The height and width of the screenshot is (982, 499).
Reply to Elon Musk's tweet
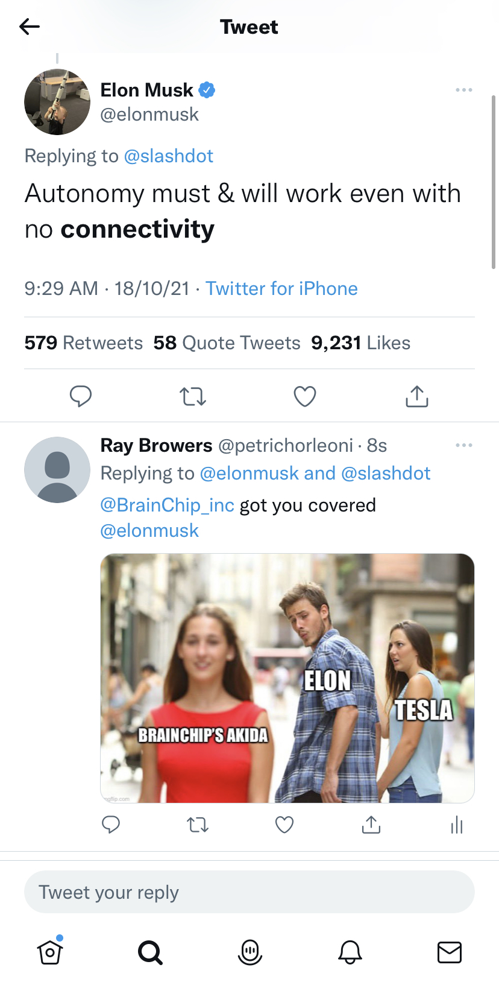coord(80,396)
